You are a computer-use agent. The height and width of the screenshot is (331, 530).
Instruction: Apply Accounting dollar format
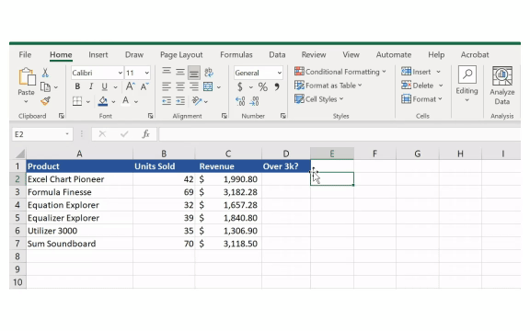pyautogui.click(x=239, y=86)
